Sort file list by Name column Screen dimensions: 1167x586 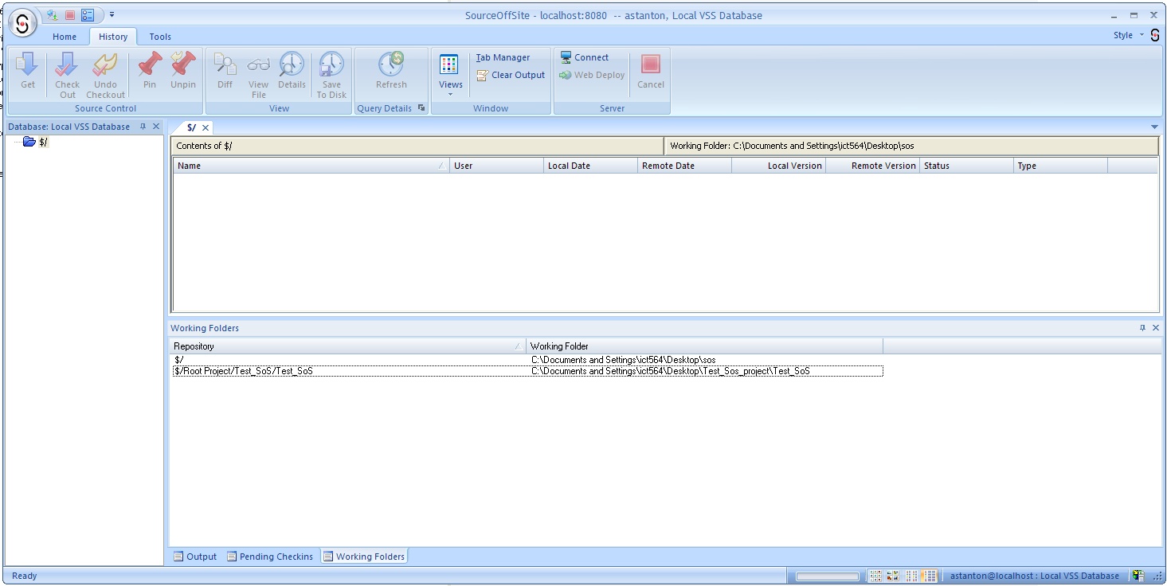[x=311, y=166]
